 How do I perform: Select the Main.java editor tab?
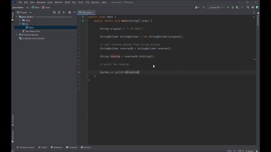pos(86,12)
